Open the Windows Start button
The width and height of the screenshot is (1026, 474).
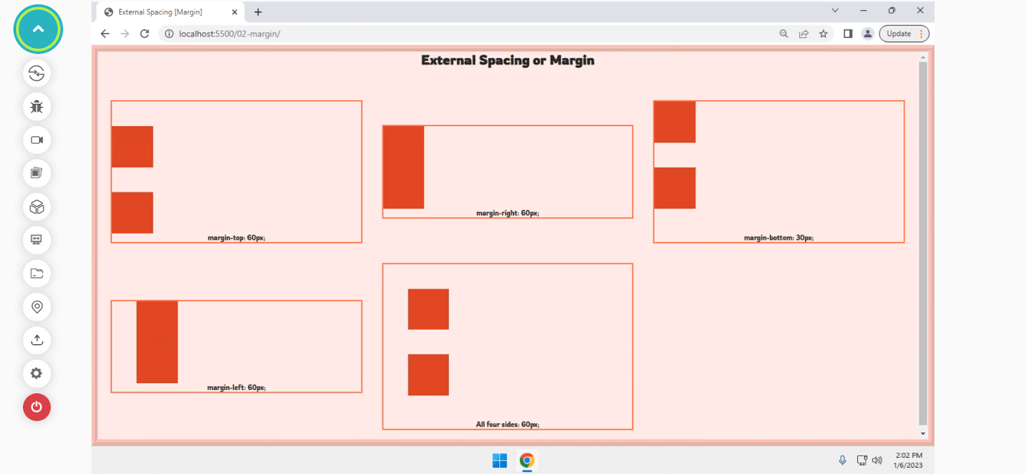(x=500, y=461)
